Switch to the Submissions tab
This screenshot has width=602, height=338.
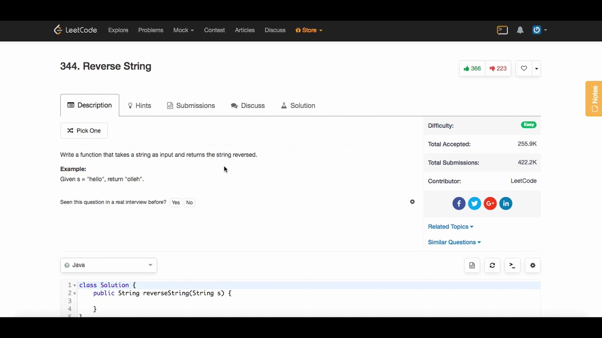coord(191,106)
